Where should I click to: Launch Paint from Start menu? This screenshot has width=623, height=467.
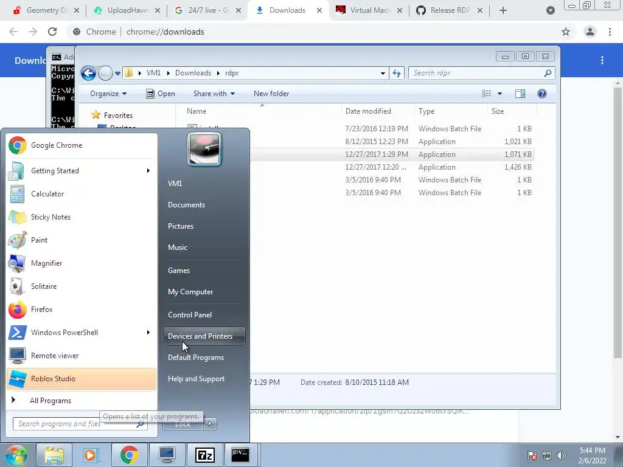tap(82, 240)
